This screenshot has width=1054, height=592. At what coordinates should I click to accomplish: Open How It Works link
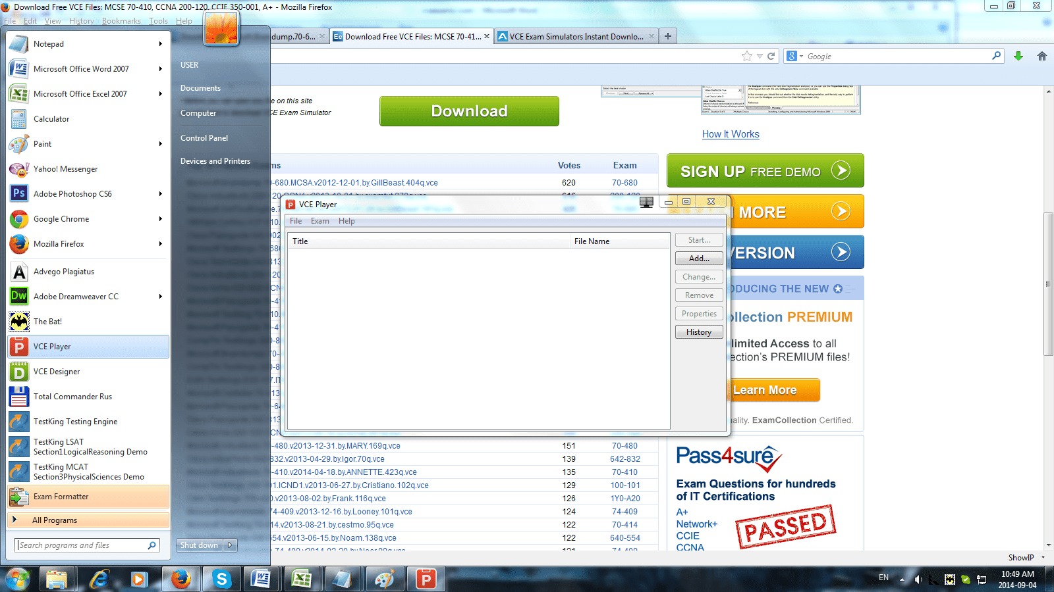(731, 134)
